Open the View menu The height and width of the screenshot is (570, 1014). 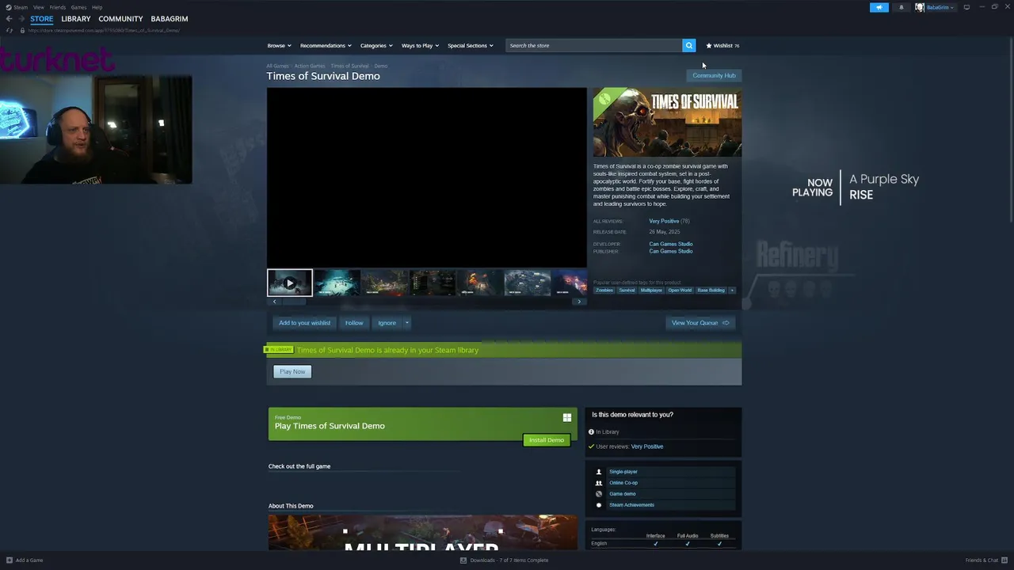(x=38, y=7)
